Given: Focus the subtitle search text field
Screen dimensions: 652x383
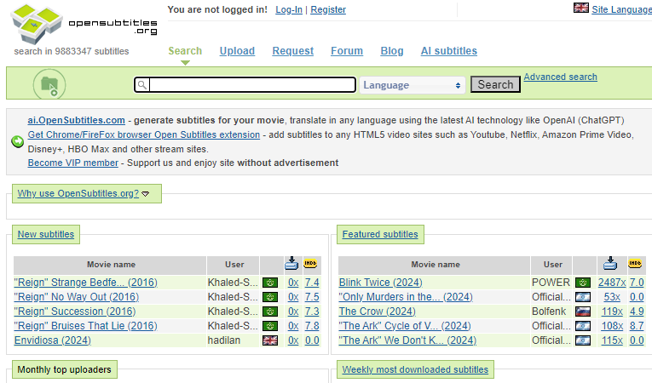Looking at the screenshot, I should (252, 85).
